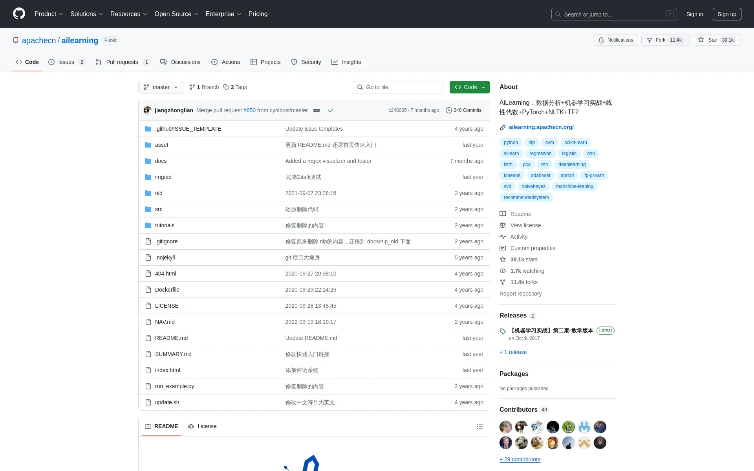Viewport: 754px width, 471px height.
Task: Toggle the README panel view
Action: (x=479, y=427)
